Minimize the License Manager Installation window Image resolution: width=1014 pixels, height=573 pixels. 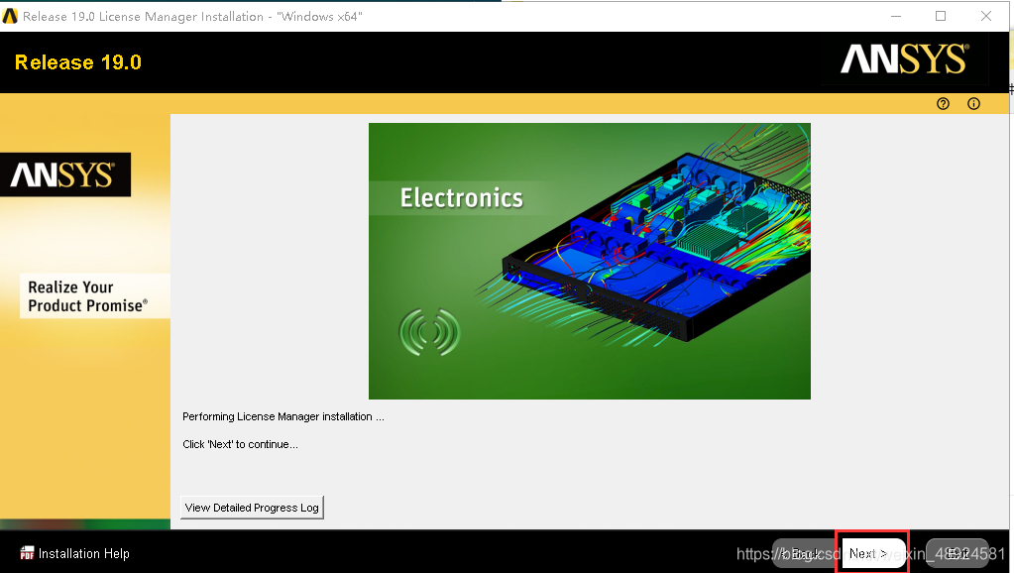tap(895, 16)
